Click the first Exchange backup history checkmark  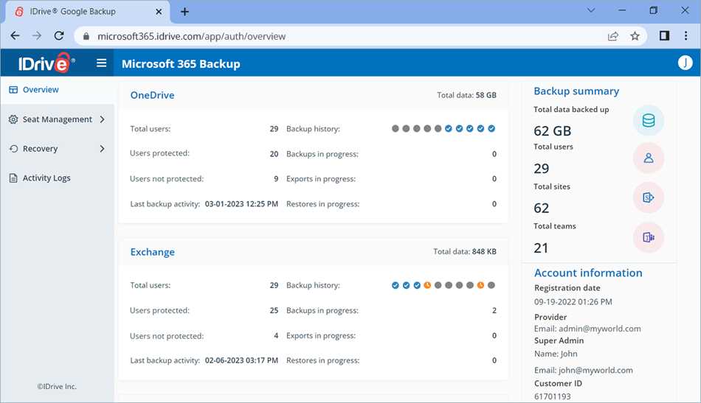click(396, 285)
